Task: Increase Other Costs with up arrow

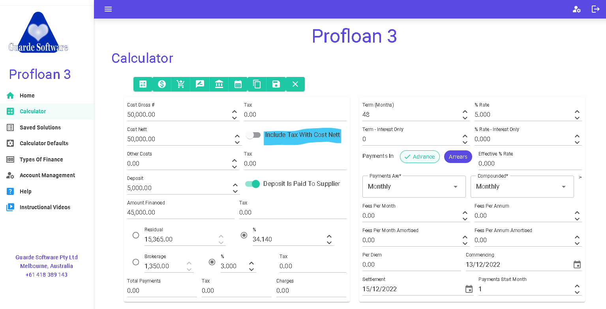Action: point(235,161)
